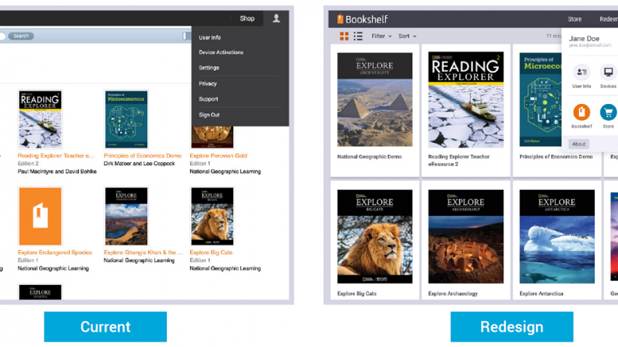
Task: Open Principles of Microeconomics cover in Current view
Action: coord(126,120)
